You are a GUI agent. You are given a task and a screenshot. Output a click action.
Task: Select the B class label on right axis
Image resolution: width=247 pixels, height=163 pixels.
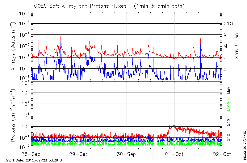tap(225, 69)
